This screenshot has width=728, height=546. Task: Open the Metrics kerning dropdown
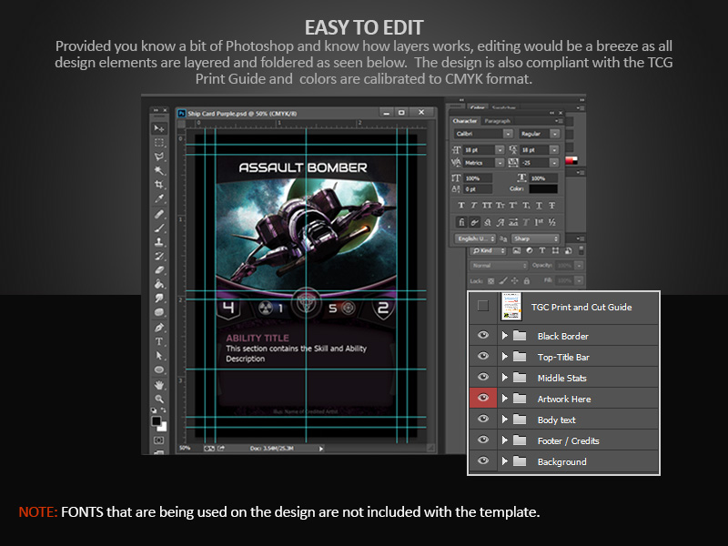(500, 163)
